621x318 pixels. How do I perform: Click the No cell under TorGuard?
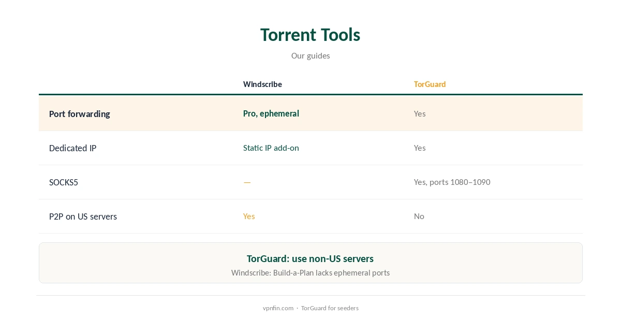tap(419, 216)
